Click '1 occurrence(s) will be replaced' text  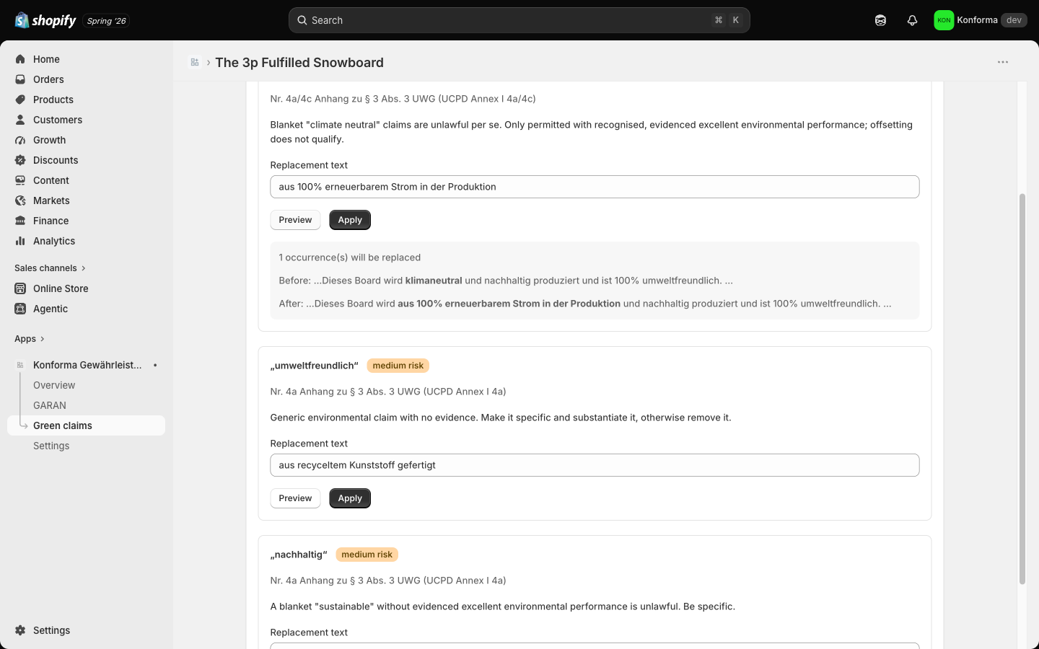click(x=350, y=257)
